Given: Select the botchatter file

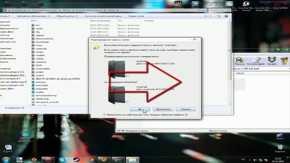Looking at the screenshot, I should click(x=42, y=86).
